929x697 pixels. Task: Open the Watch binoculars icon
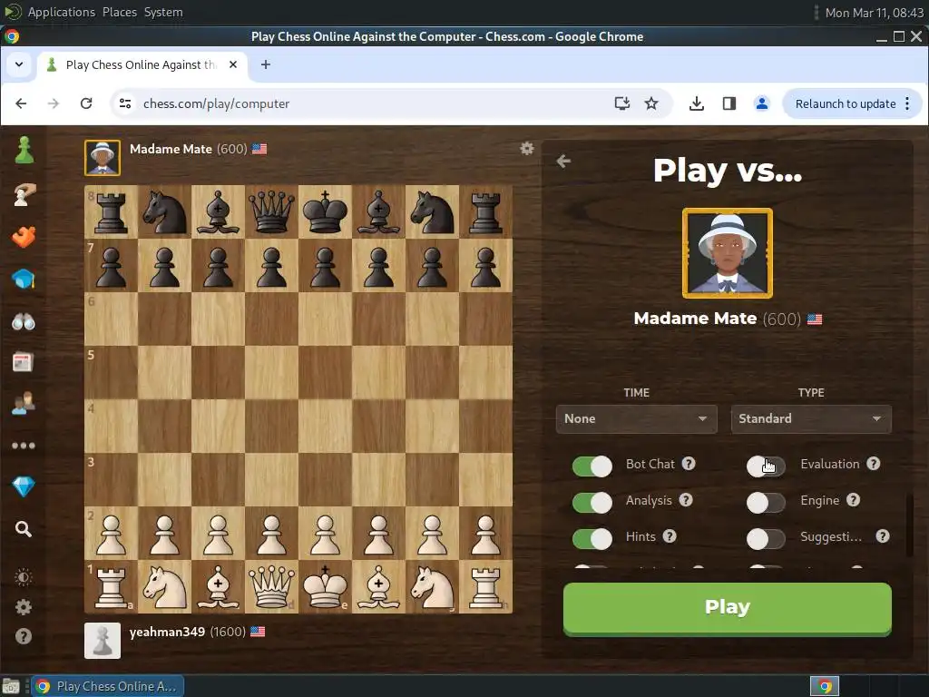point(24,321)
